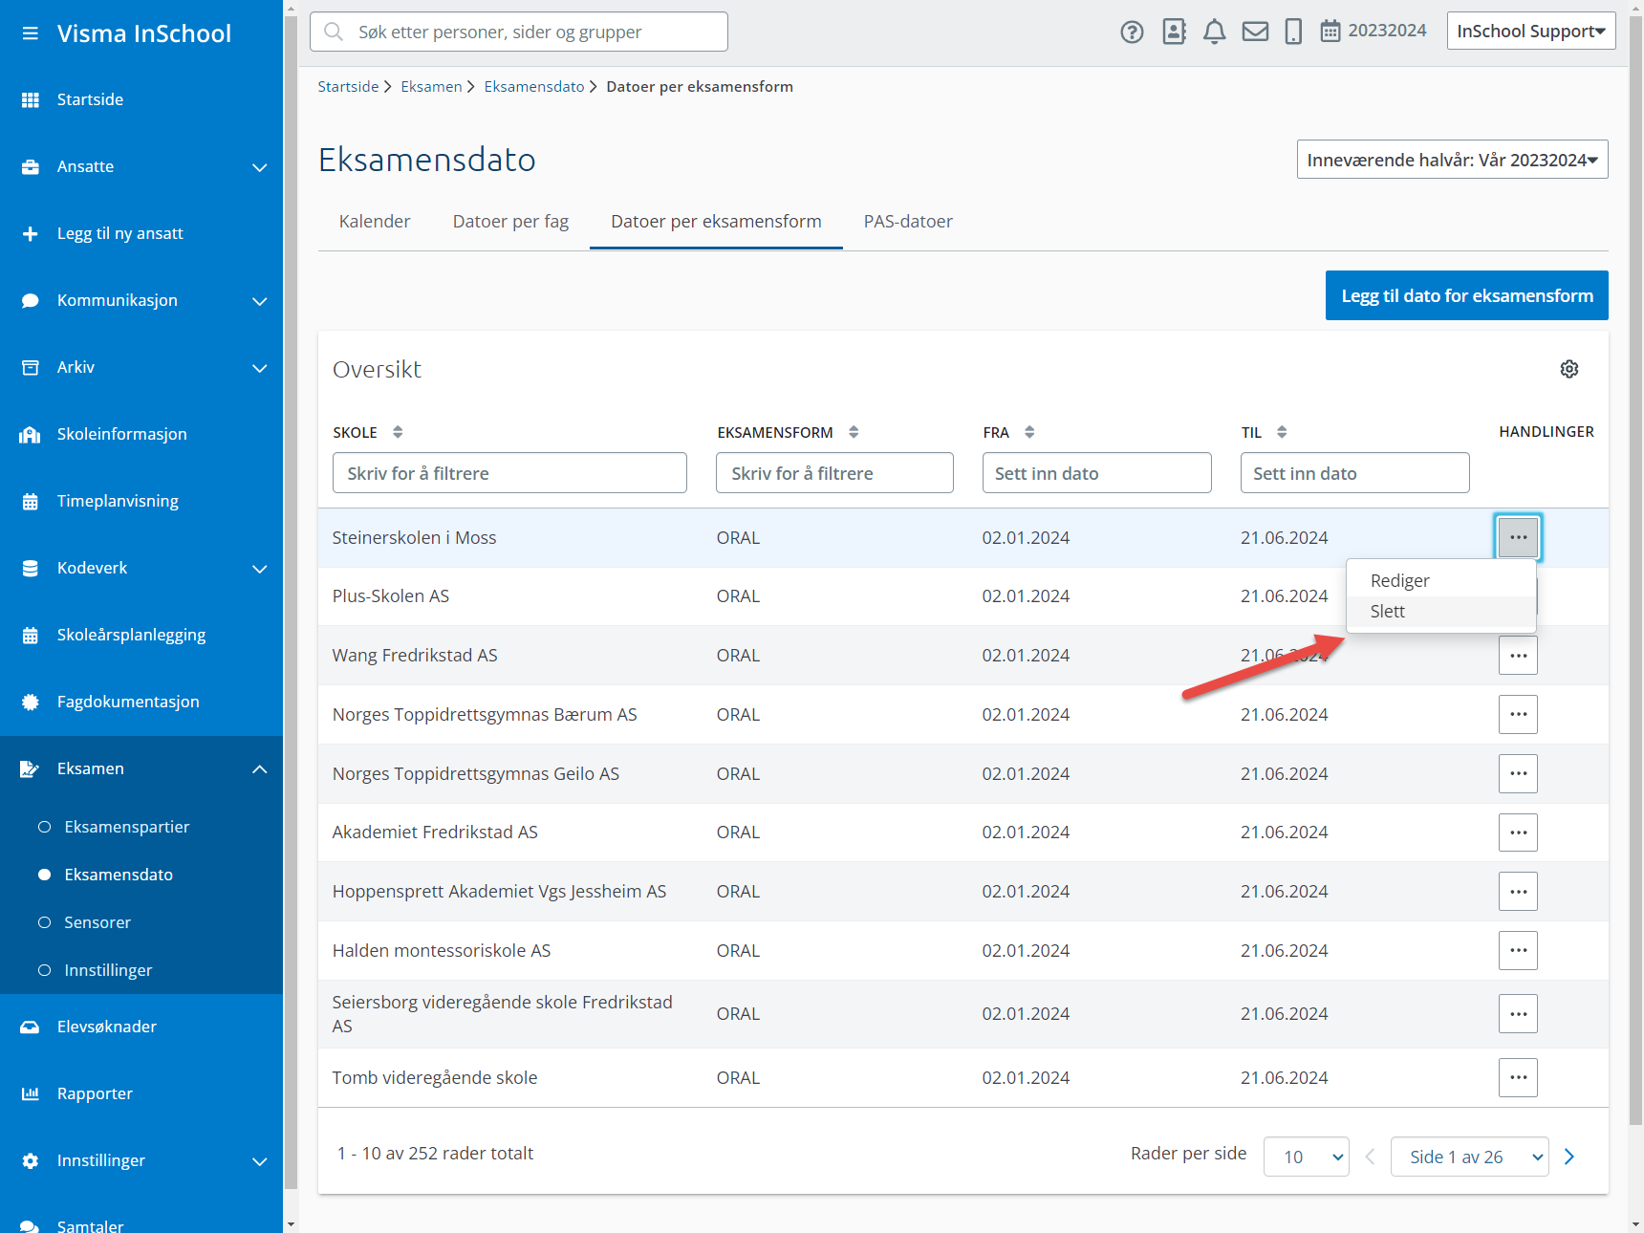Open actions menu for Wang Fredrikstad AS

click(x=1518, y=656)
